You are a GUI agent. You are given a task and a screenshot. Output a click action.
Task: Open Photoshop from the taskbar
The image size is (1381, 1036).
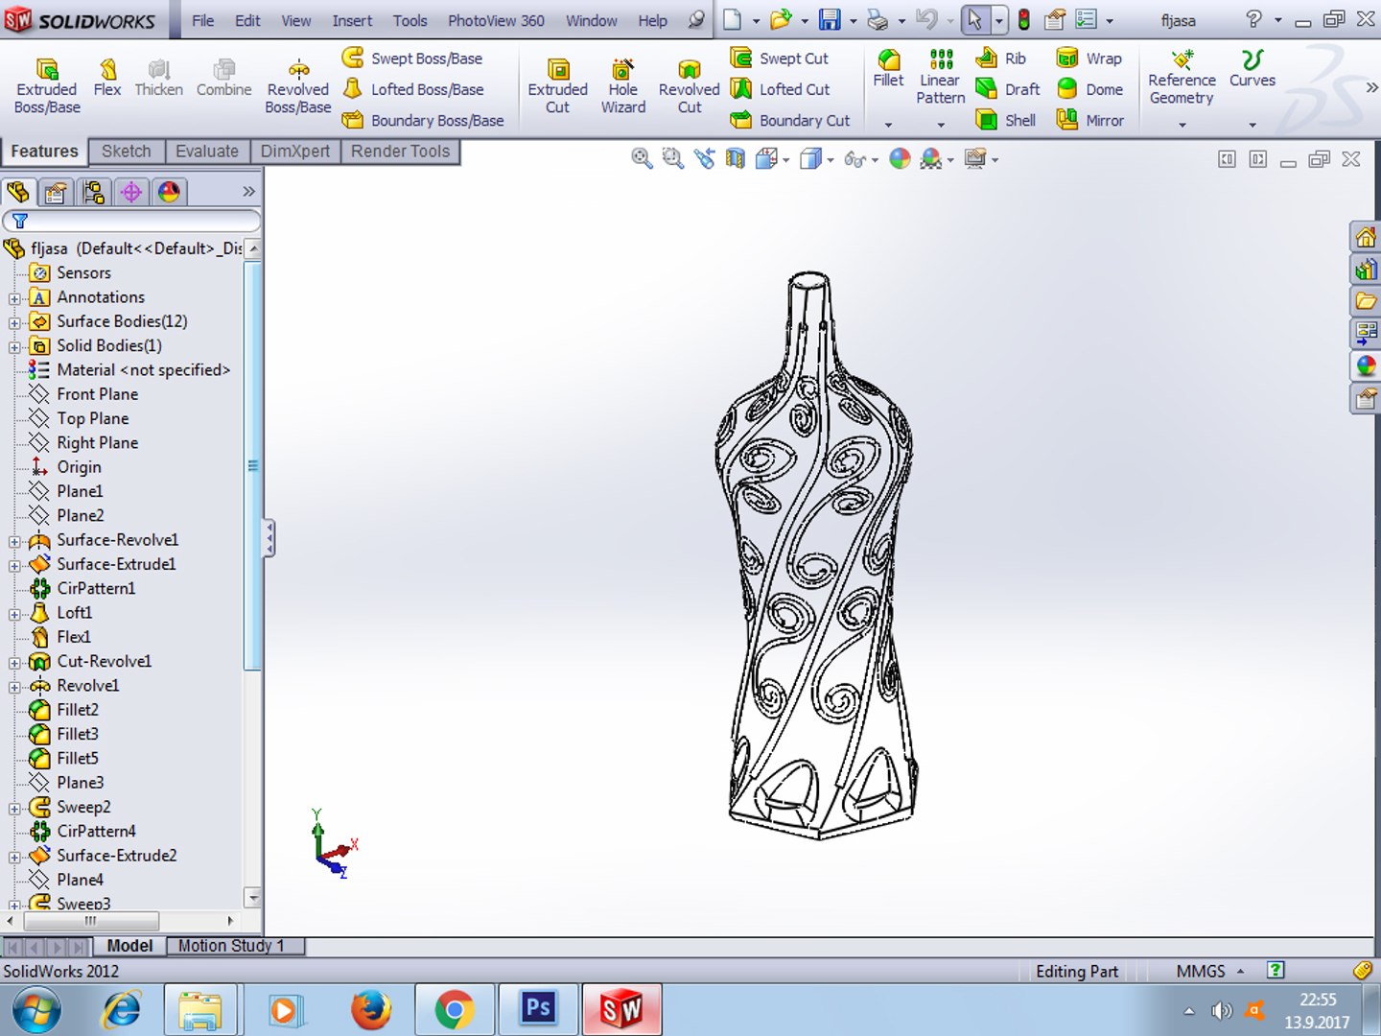coord(538,1009)
